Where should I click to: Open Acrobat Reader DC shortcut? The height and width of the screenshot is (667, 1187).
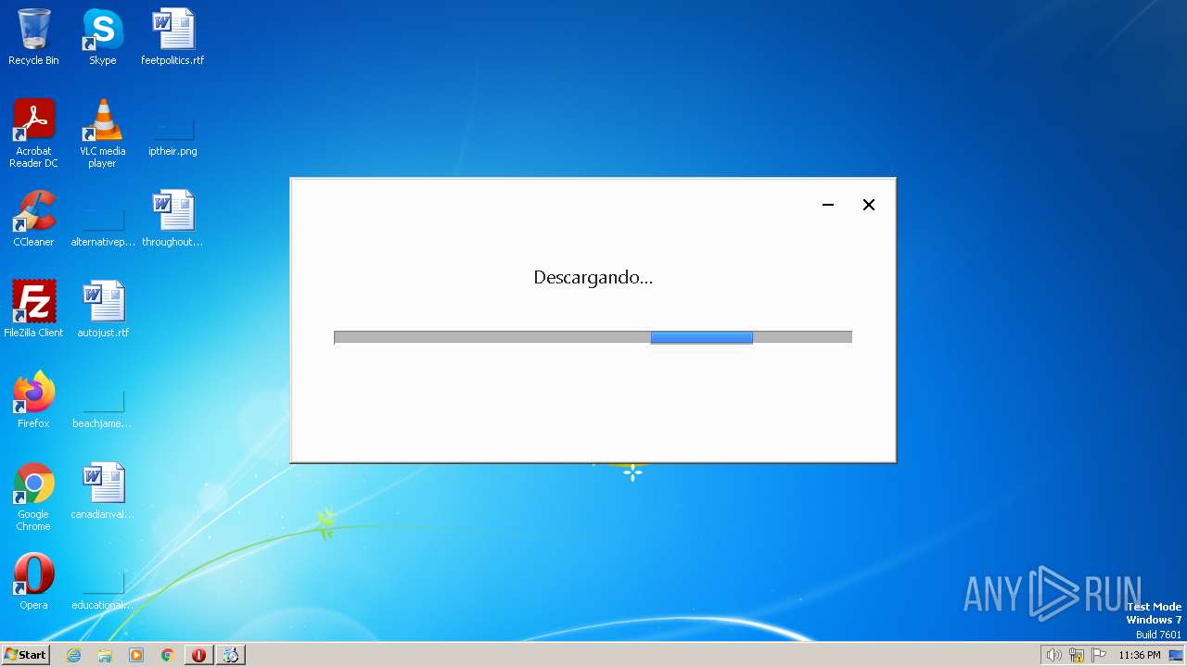coord(33,133)
